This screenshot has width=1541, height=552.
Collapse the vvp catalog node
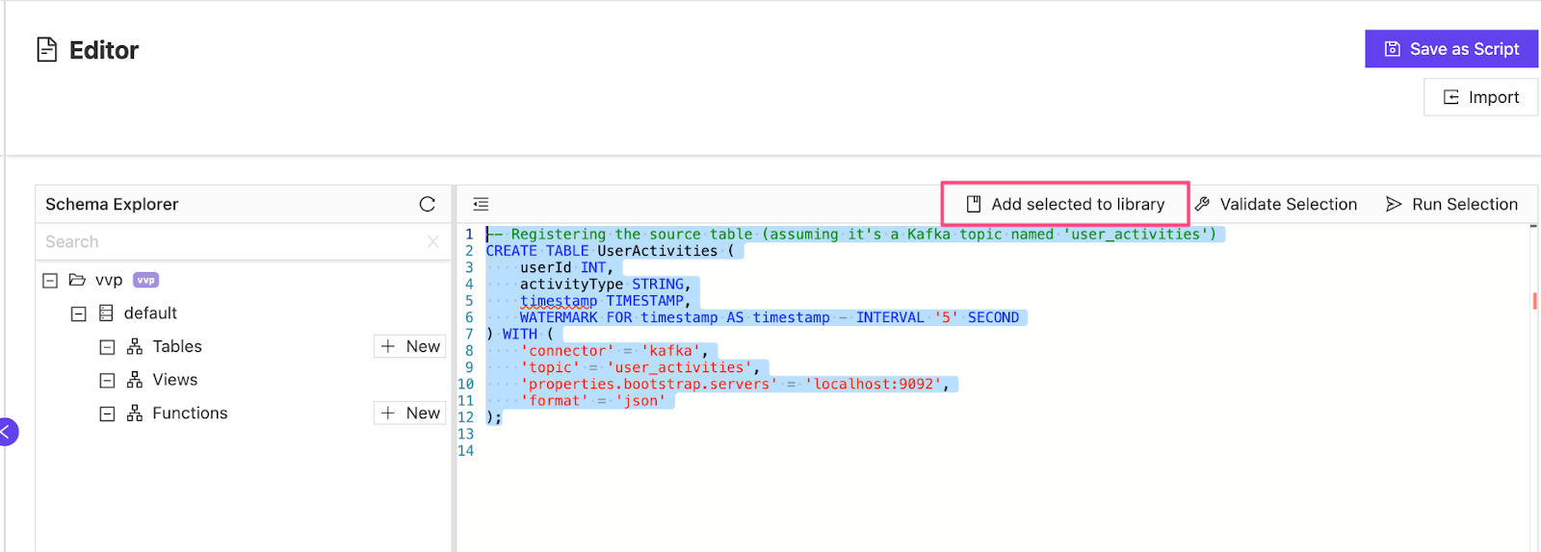50,281
